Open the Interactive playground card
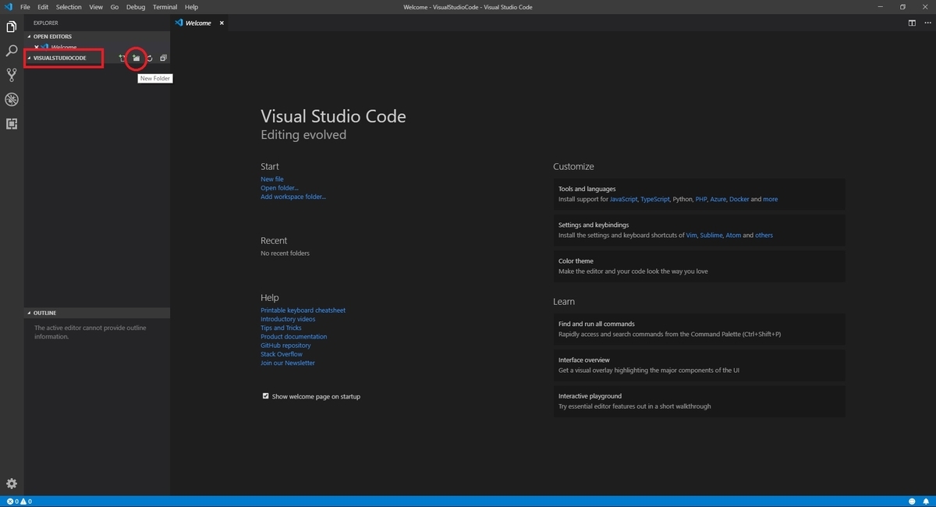 [x=700, y=401]
